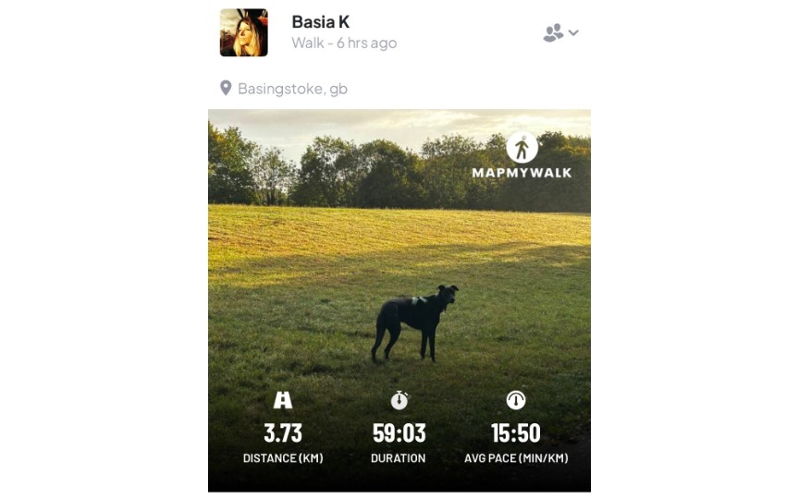Click the DISTANCE (KM) label
The width and height of the screenshot is (799, 499).
tap(283, 458)
